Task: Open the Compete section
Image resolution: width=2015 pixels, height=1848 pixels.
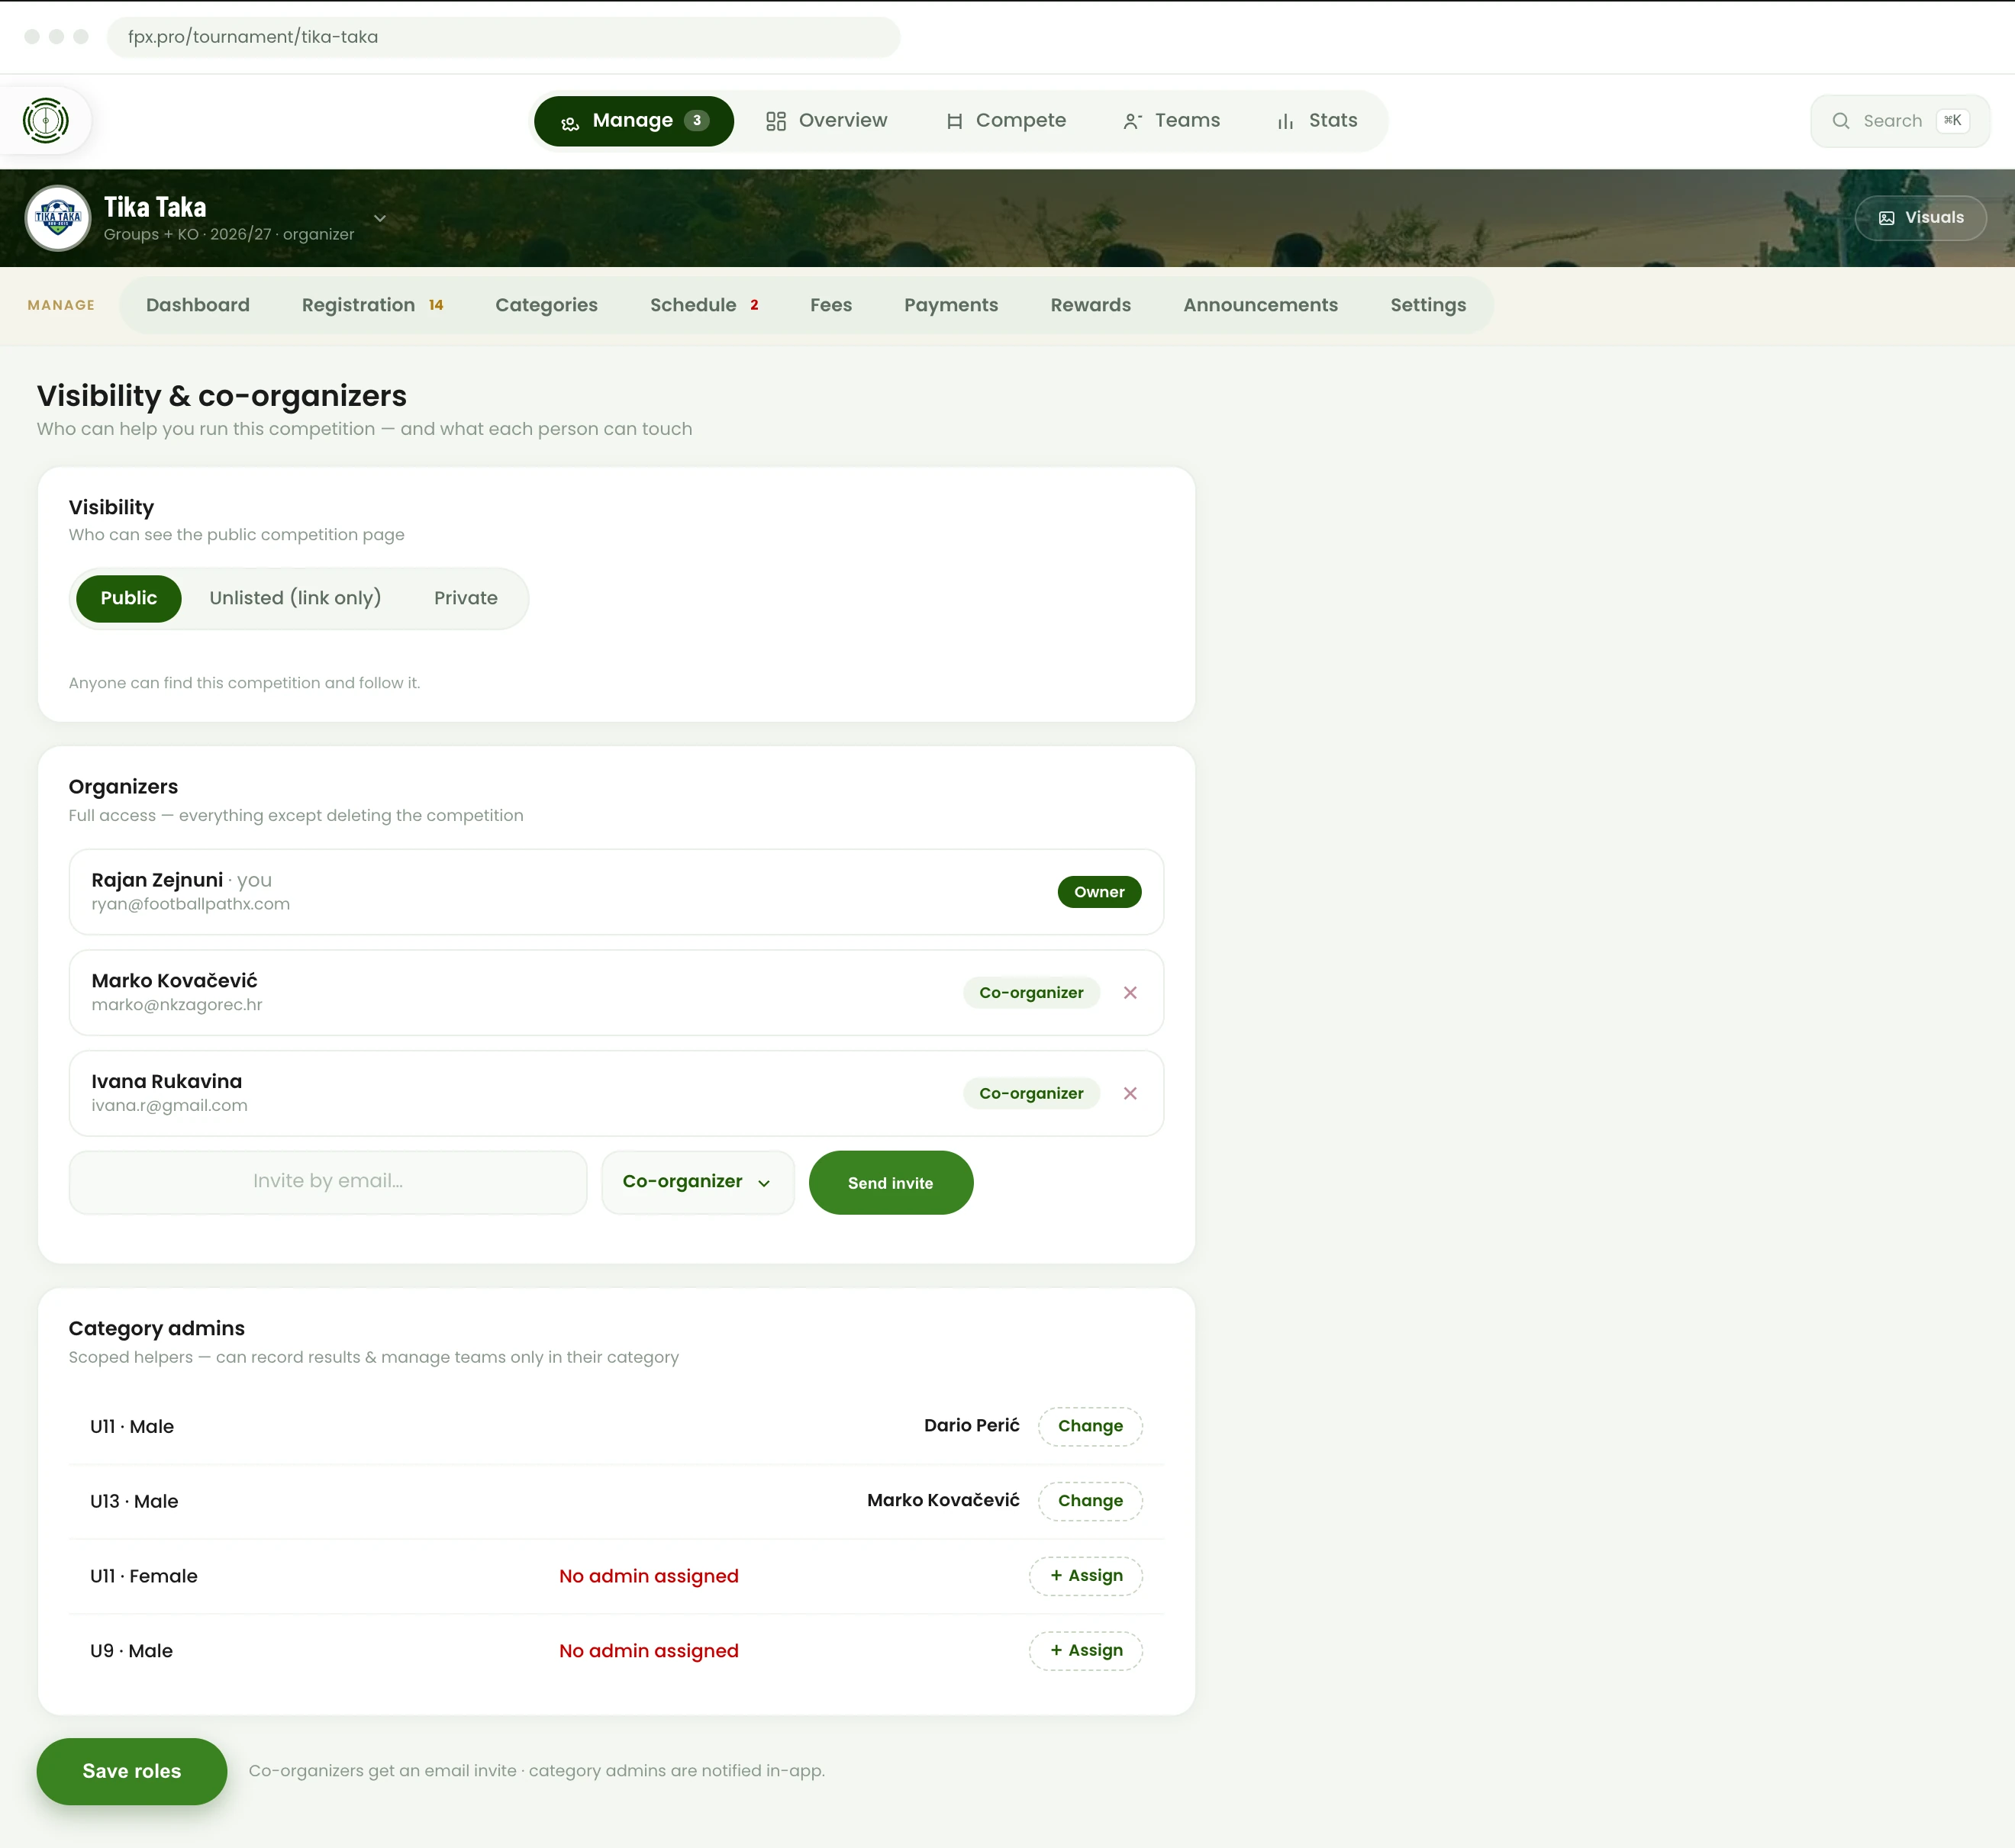Action: coord(1007,121)
